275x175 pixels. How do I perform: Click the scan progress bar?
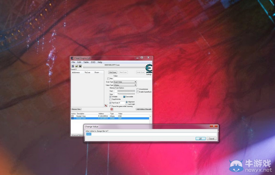(x=114, y=67)
